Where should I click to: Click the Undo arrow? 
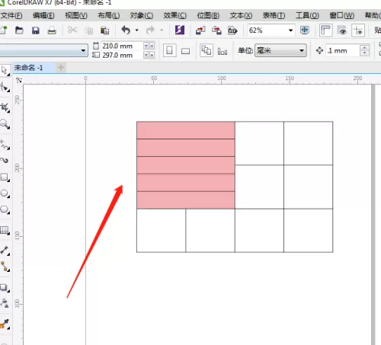pos(126,30)
